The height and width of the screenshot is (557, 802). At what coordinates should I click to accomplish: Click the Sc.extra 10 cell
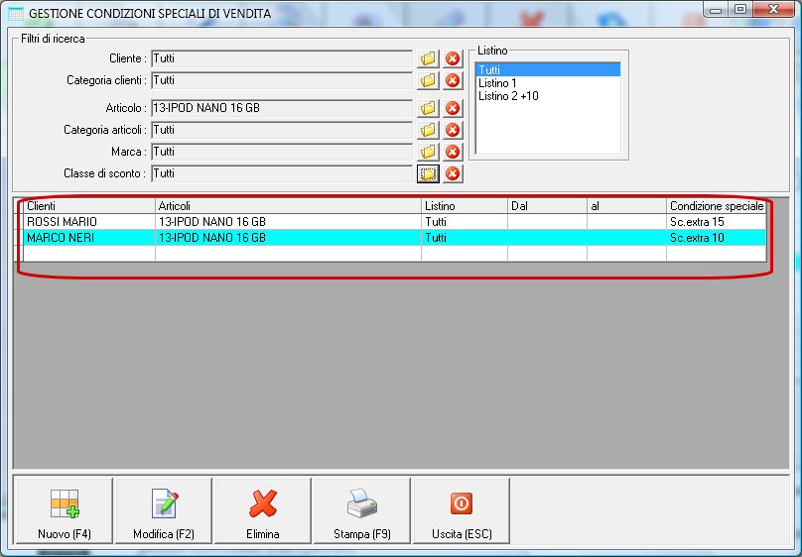(x=716, y=238)
